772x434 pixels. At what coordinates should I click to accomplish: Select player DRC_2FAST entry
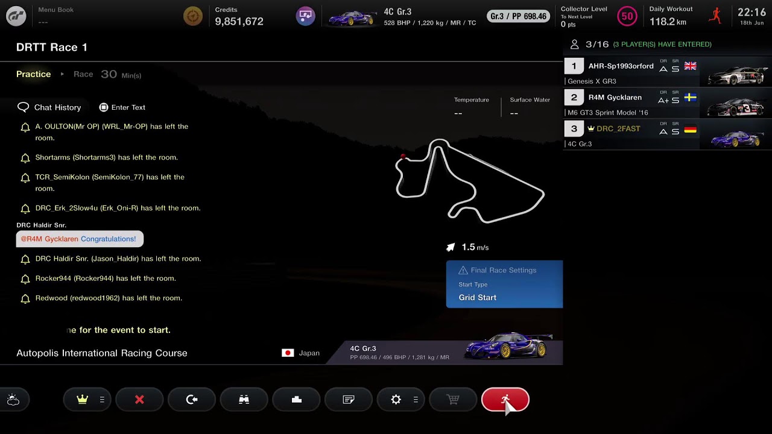(668, 134)
